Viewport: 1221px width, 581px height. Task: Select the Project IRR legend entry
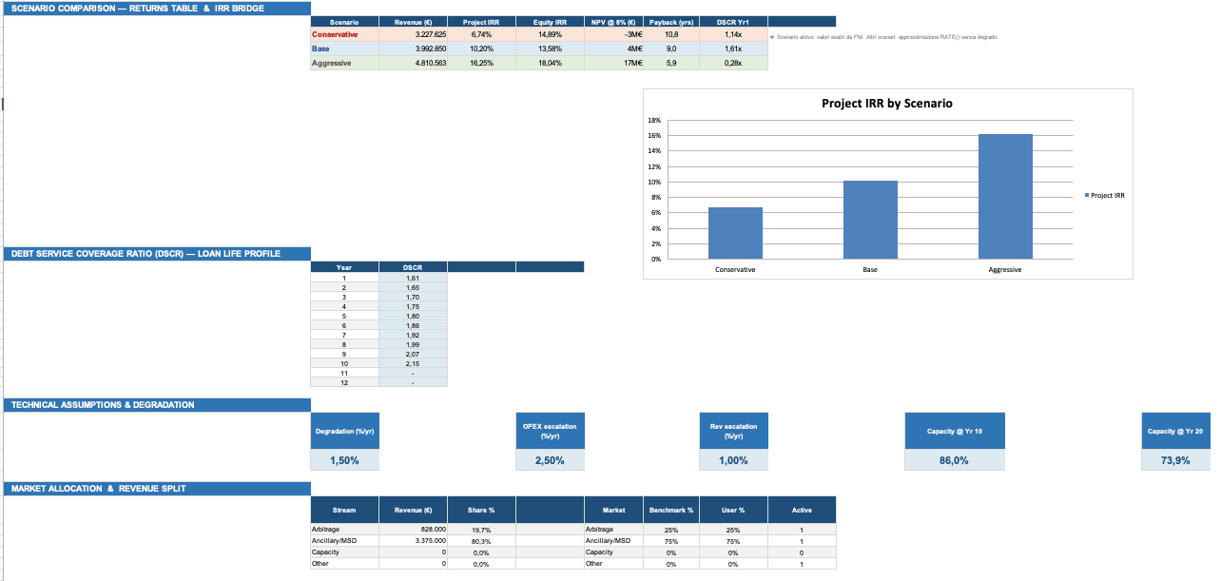click(1105, 195)
